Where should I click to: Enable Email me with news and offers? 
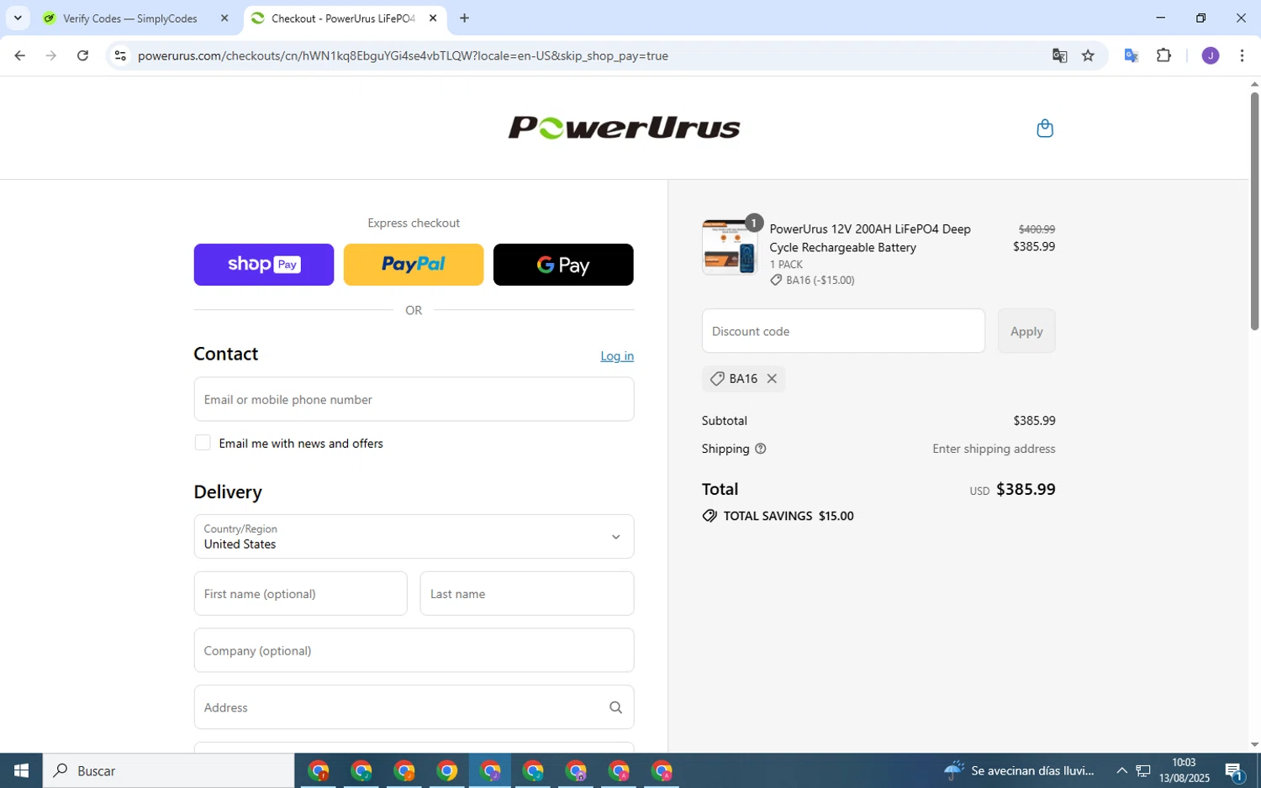point(203,443)
